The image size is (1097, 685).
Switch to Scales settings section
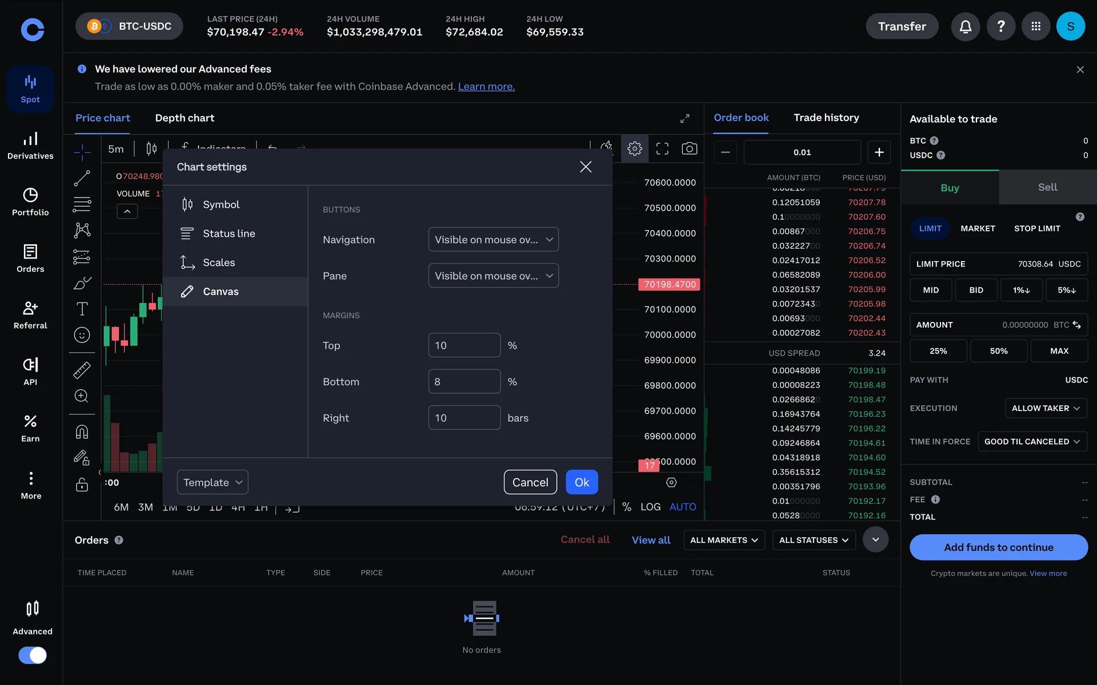(x=219, y=263)
